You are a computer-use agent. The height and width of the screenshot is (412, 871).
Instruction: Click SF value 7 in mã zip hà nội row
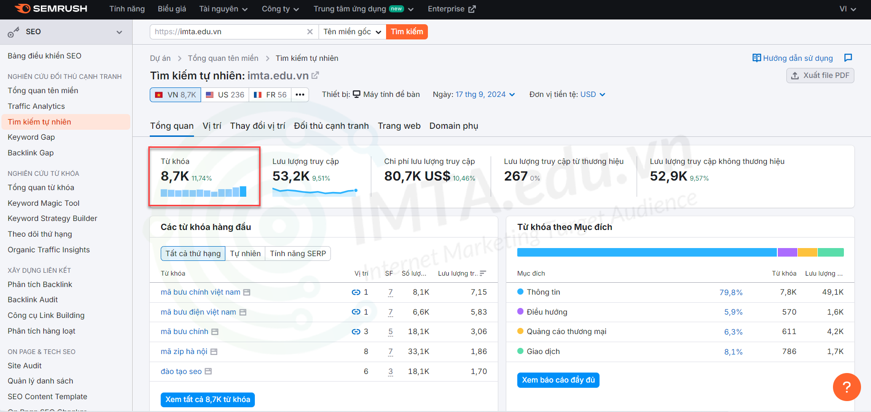(390, 352)
